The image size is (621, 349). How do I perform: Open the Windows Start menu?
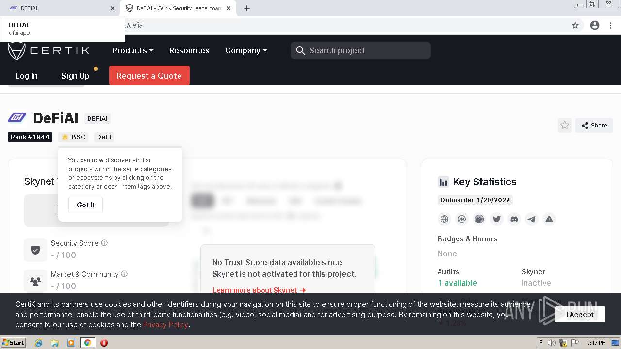14,343
